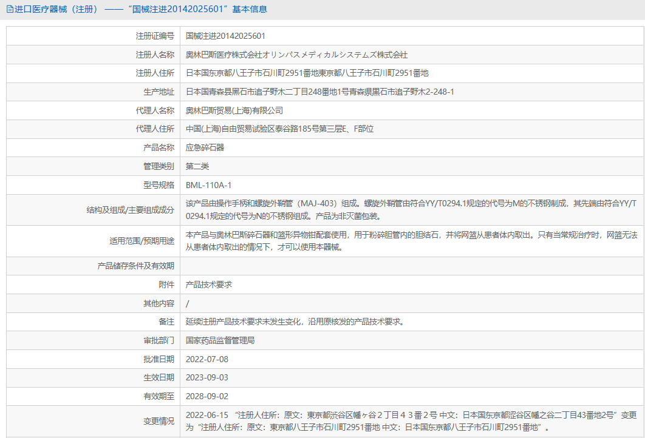Click the intended use text starting 本产品与奥林巴斯碎石器

coord(411,241)
